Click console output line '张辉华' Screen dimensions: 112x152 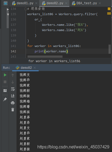(x=25, y=80)
